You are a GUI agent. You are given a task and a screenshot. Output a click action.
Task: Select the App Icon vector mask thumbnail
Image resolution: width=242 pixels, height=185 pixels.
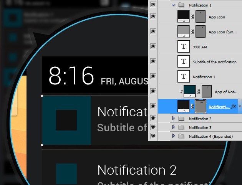tap(201, 17)
